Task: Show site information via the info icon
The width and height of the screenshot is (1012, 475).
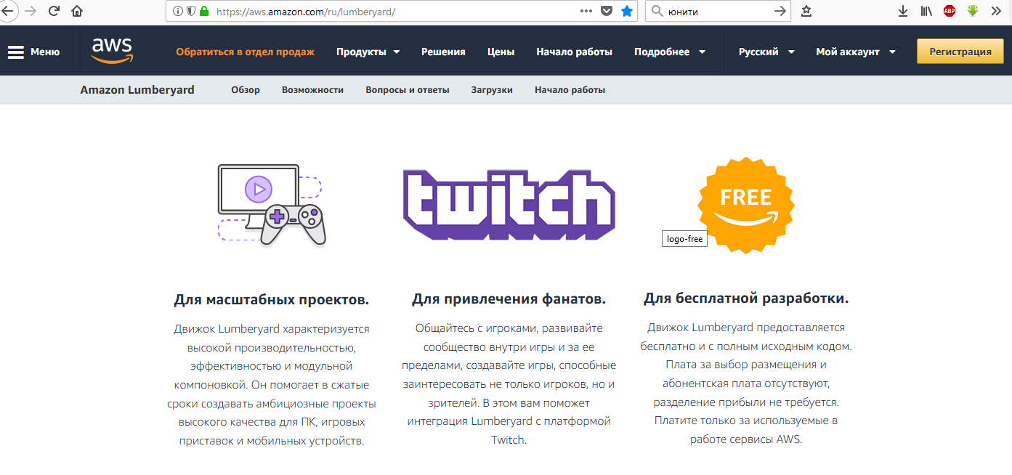Action: (x=178, y=12)
